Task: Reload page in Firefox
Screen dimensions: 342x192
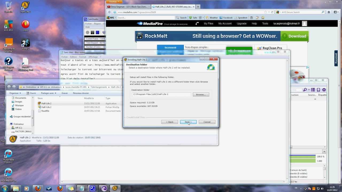Action: [x=272, y=12]
